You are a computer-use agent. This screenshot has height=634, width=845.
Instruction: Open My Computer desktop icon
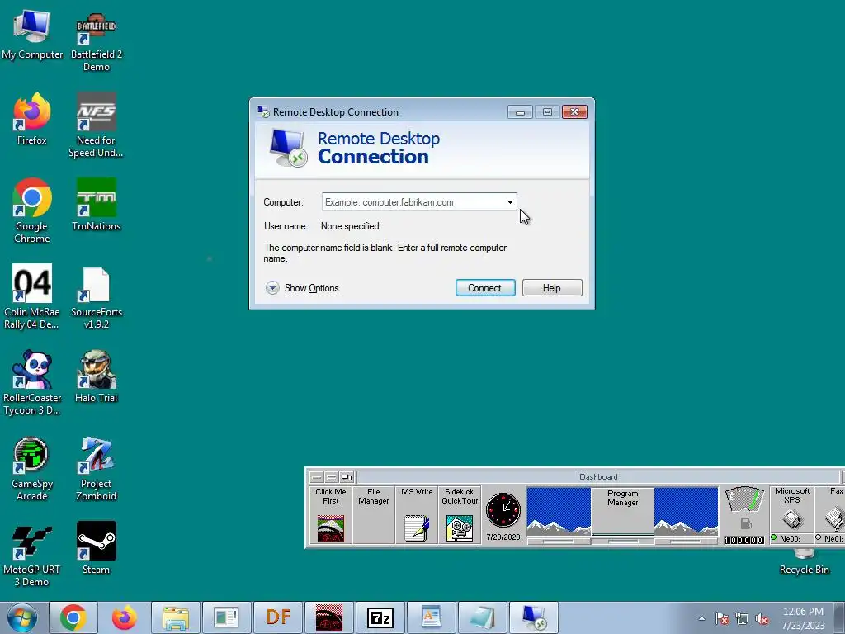click(x=32, y=35)
